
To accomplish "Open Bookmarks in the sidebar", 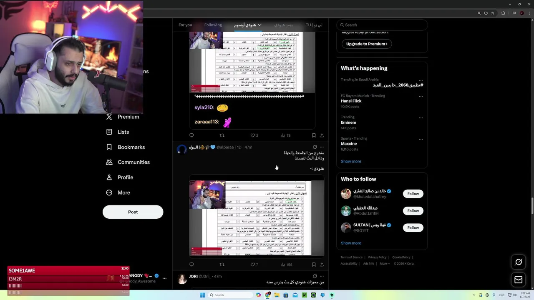I will coord(126,147).
